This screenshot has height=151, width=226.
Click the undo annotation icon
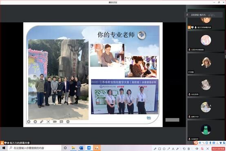[184, 149]
